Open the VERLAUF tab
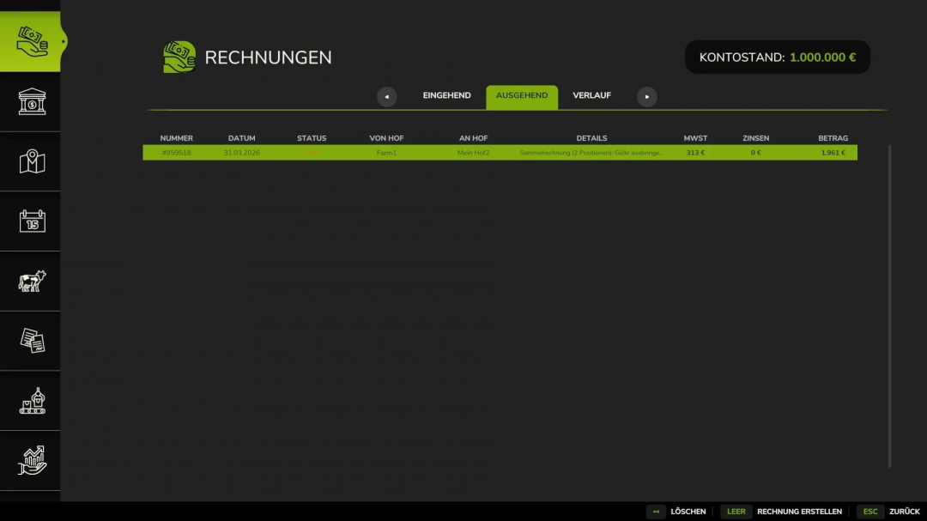The height and width of the screenshot is (521, 927). click(591, 95)
